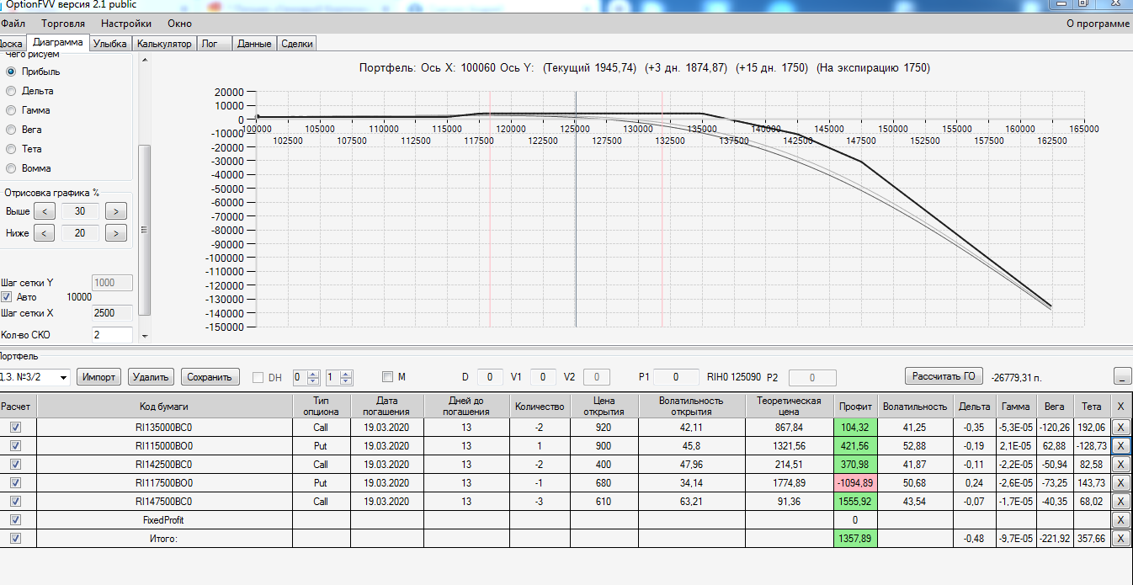
Task: Click the D value field
Action: [490, 377]
